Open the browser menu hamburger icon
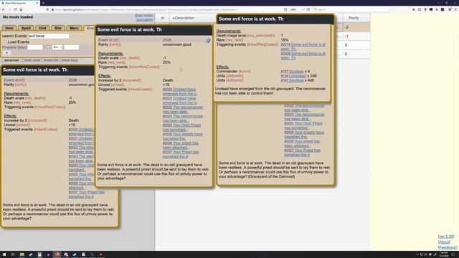The height and width of the screenshot is (258, 459). [455, 9]
